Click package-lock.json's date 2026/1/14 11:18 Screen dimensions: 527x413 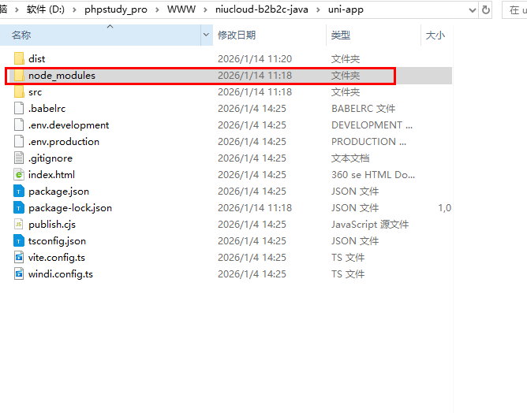click(x=255, y=208)
